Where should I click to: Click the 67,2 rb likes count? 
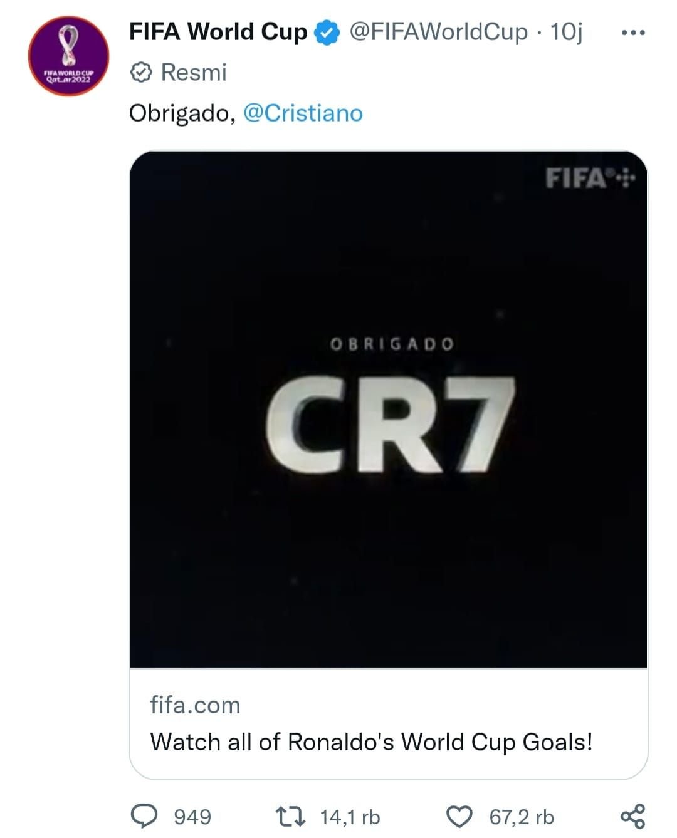coord(522,817)
